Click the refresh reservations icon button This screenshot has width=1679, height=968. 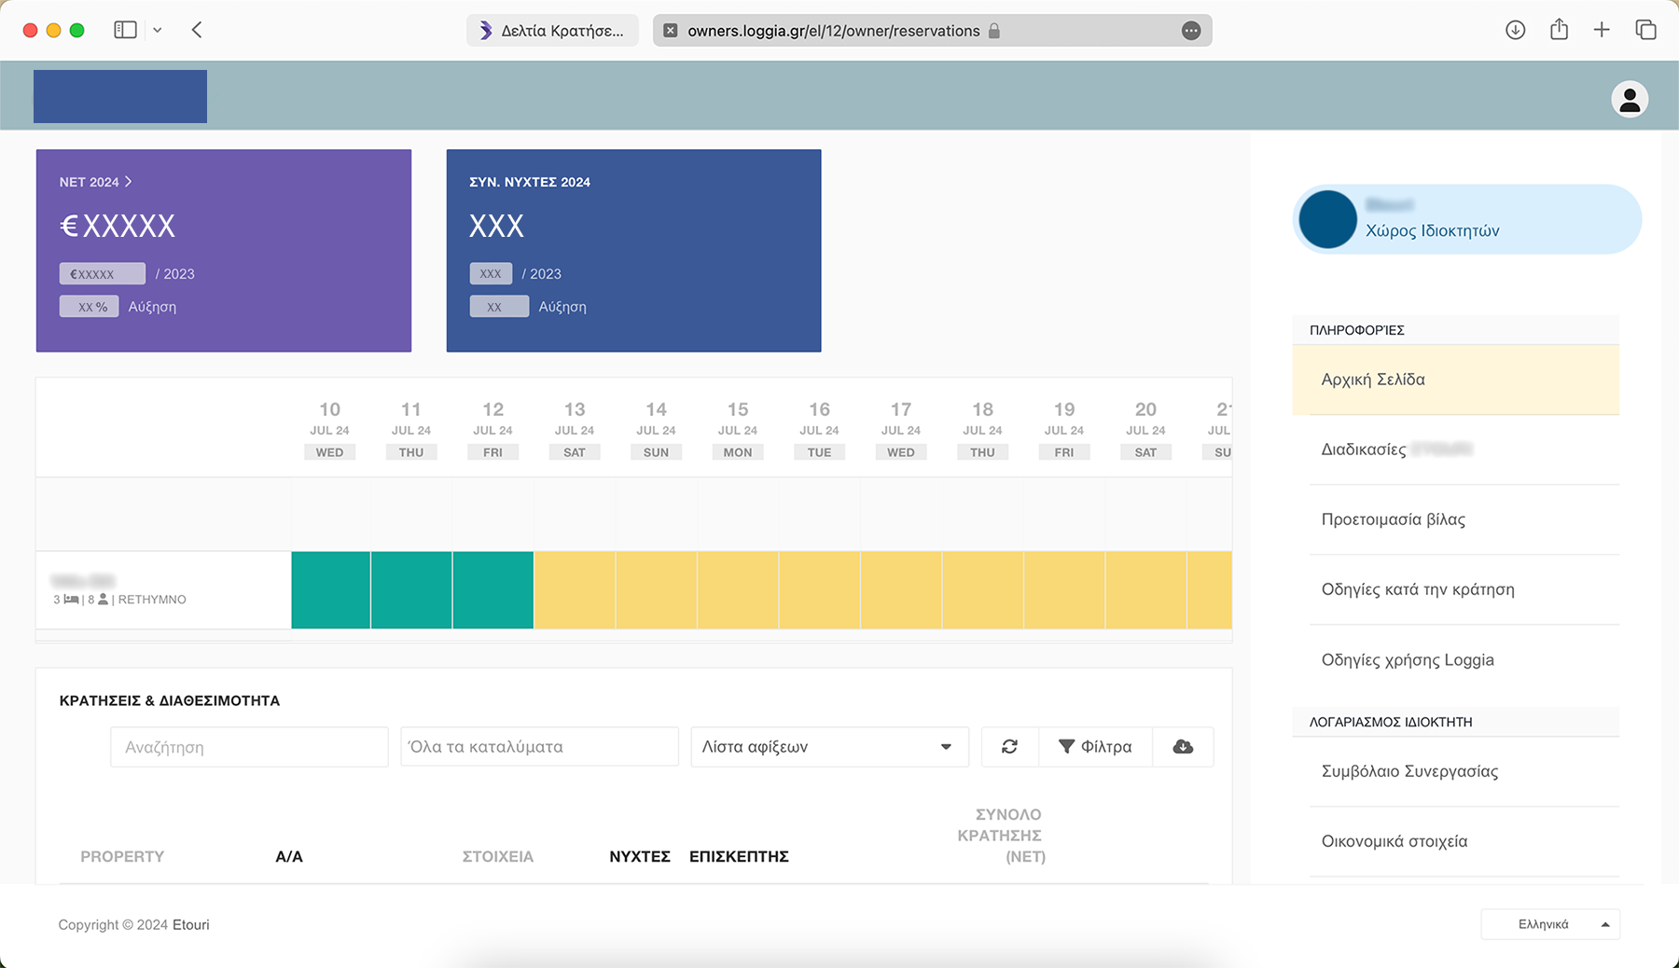(x=1009, y=747)
